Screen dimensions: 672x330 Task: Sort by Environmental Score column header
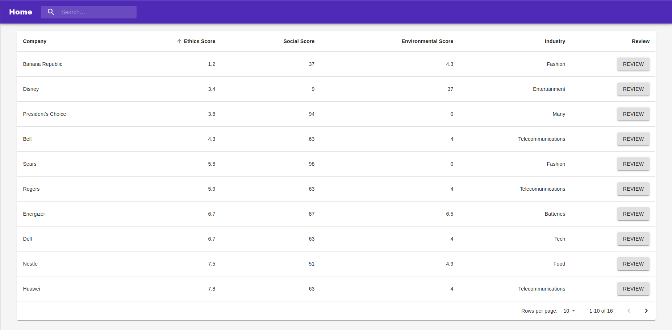click(427, 41)
